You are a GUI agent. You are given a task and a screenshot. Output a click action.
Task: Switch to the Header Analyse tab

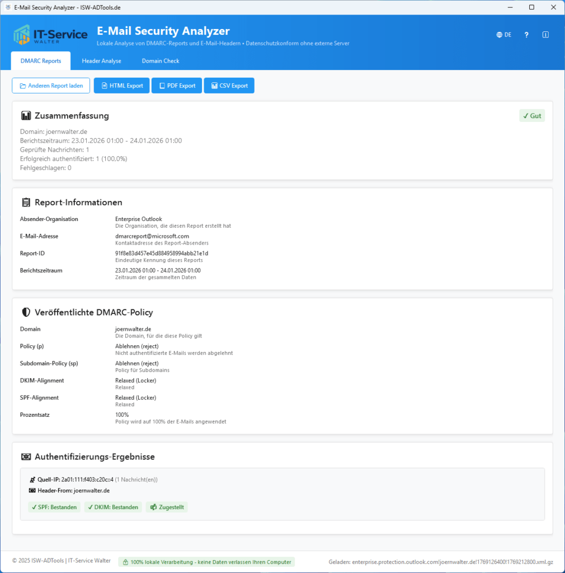coord(101,60)
